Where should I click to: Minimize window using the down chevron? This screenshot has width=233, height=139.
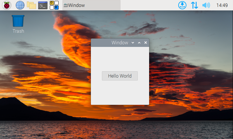(133, 43)
